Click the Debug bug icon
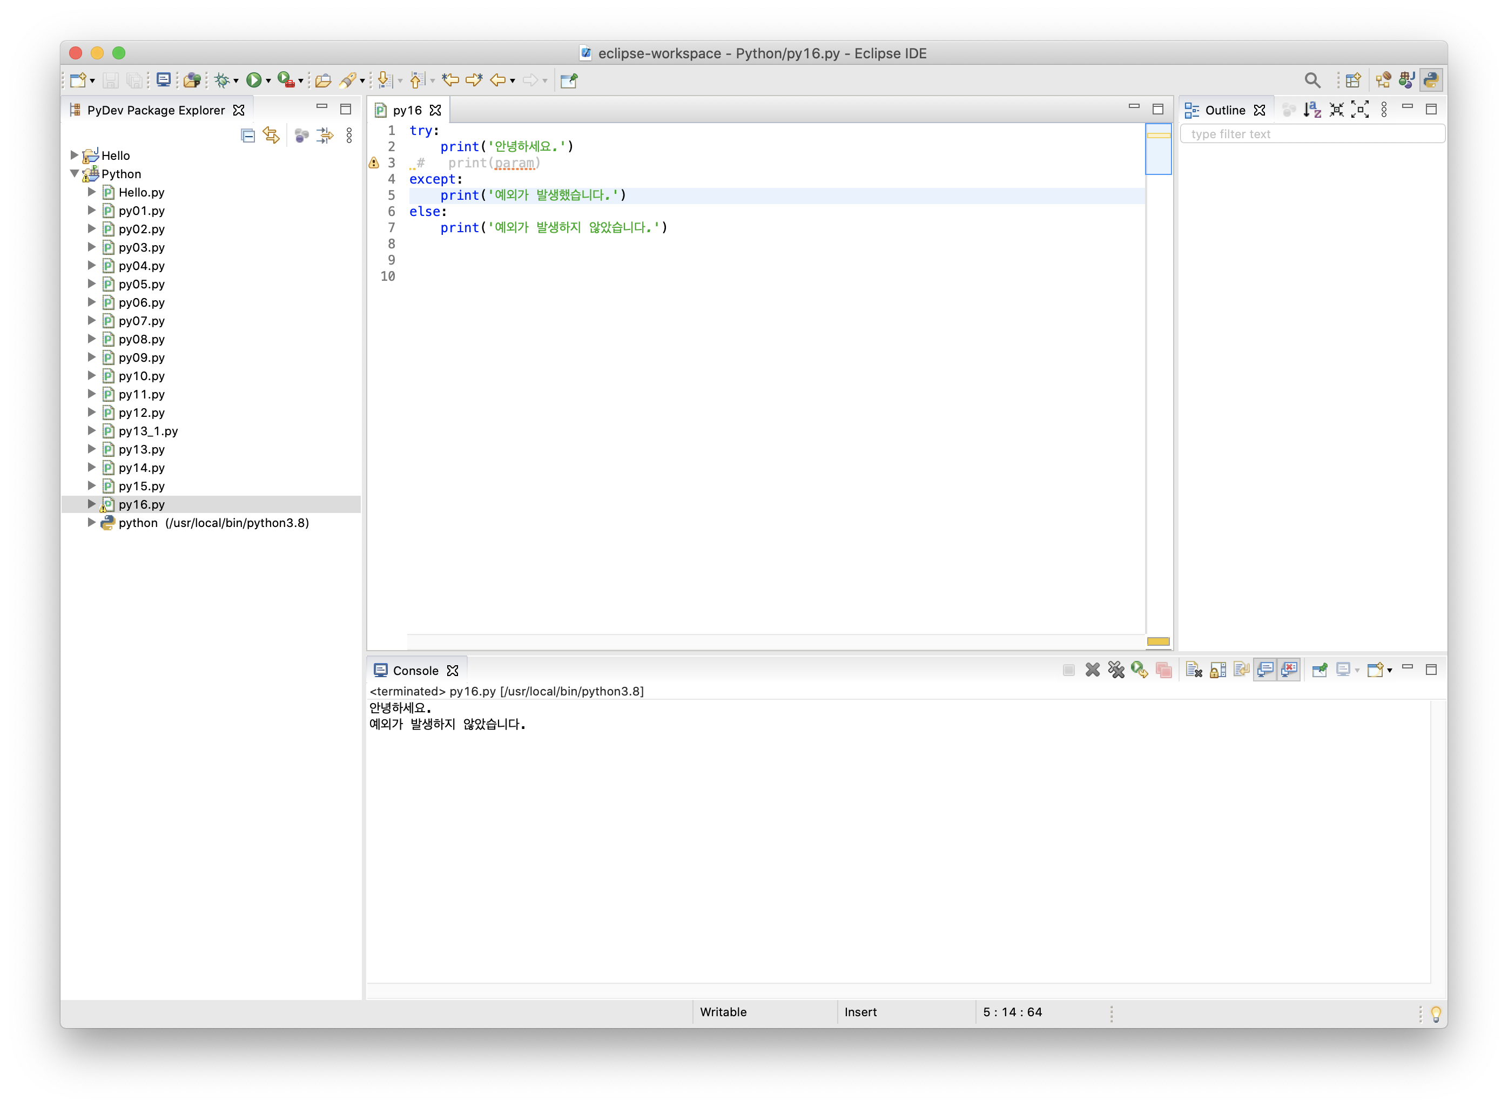1508x1108 pixels. click(x=221, y=80)
